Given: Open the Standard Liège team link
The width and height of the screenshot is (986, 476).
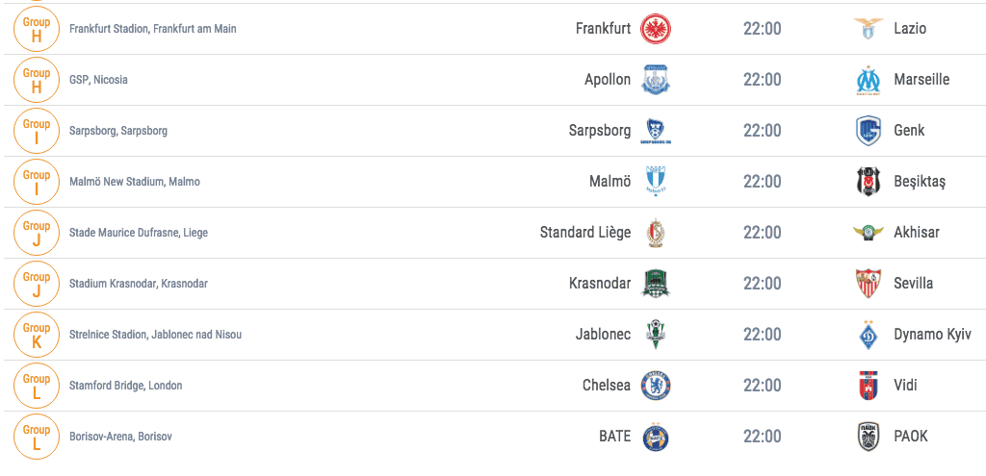Looking at the screenshot, I should 585,233.
